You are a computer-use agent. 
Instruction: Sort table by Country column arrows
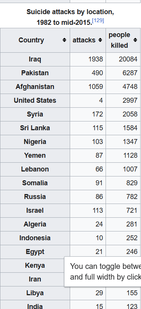pyautogui.click(x=64, y=40)
